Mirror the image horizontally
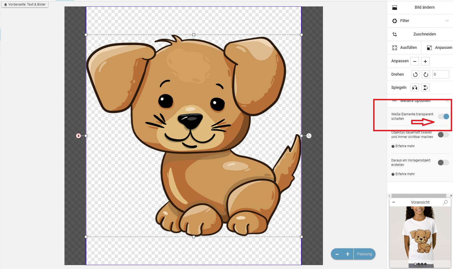The height and width of the screenshot is (269, 453). [415, 88]
